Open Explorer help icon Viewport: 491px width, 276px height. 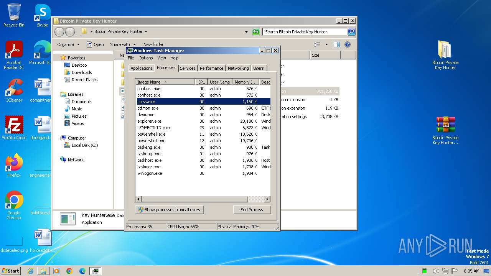[348, 44]
